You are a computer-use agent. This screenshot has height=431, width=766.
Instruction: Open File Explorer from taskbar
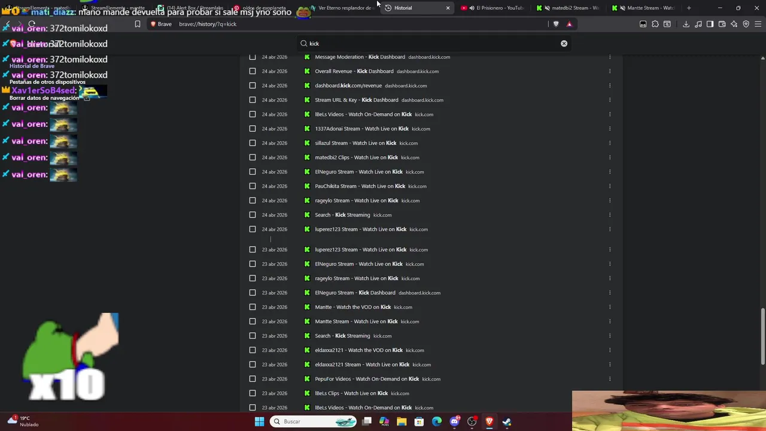pyautogui.click(x=402, y=421)
